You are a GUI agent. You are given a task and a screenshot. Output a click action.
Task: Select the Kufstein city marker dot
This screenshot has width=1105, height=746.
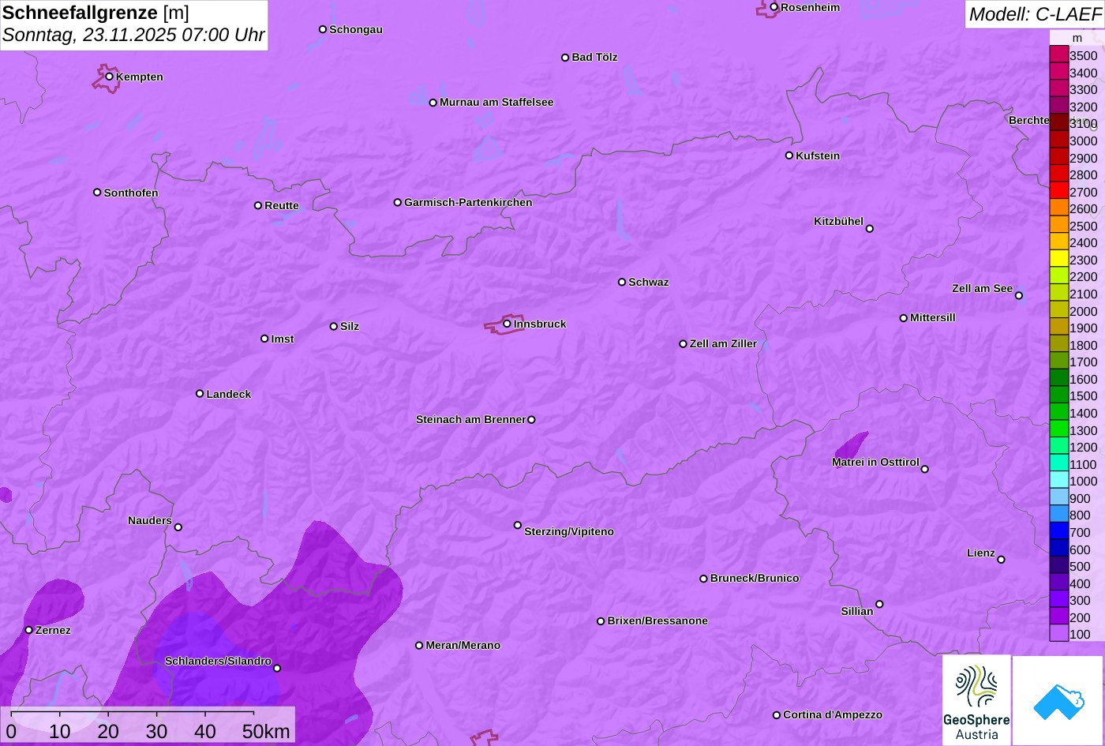(x=788, y=156)
